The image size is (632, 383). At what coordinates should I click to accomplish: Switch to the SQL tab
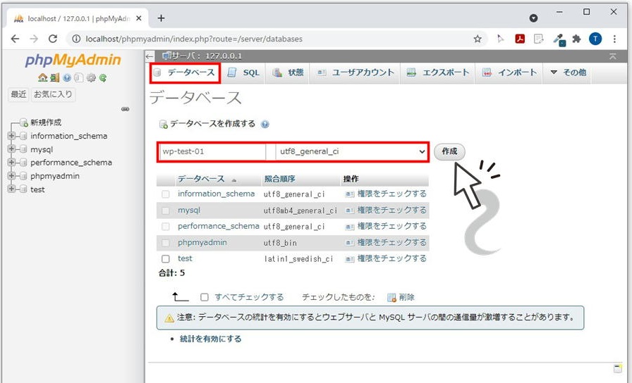pos(244,73)
